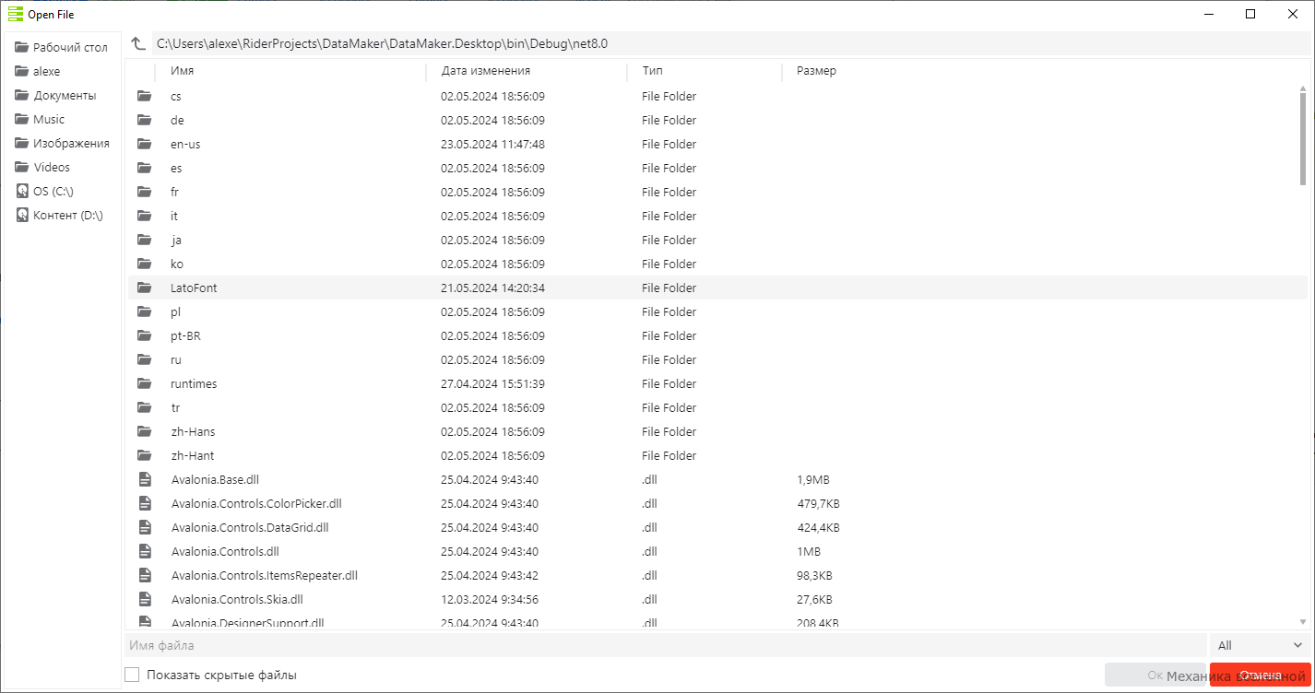Click the Документы folder icon in sidebar
The height and width of the screenshot is (693, 1315).
click(22, 95)
